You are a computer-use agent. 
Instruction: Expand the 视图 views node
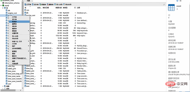(3, 86)
